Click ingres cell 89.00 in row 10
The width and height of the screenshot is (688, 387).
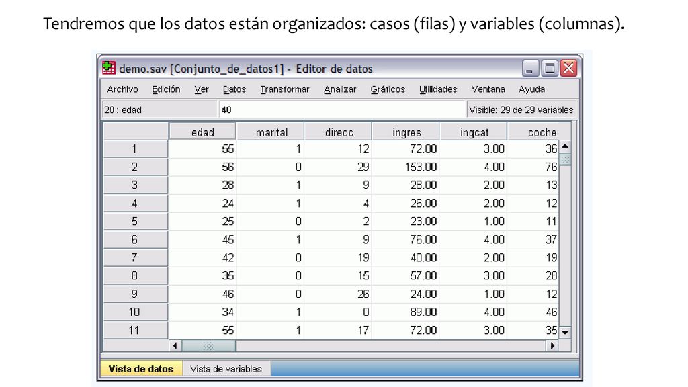[x=405, y=312]
